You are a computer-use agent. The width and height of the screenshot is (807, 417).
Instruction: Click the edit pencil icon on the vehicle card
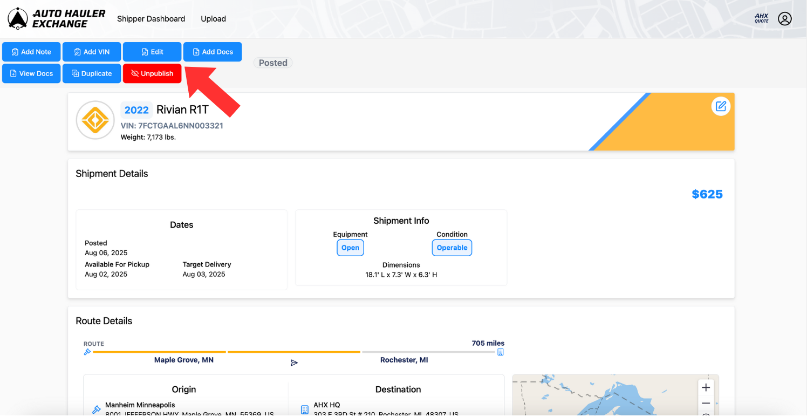721,106
